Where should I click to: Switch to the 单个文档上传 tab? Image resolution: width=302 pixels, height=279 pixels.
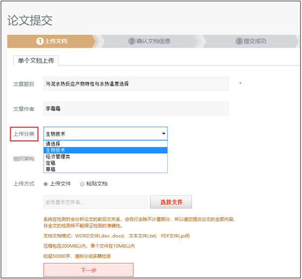tap(36, 60)
